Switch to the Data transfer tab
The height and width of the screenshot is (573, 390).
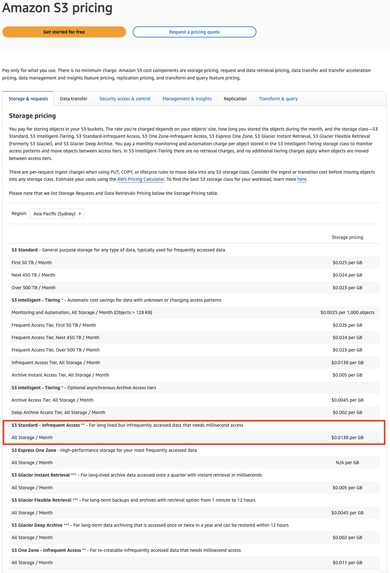click(x=74, y=99)
